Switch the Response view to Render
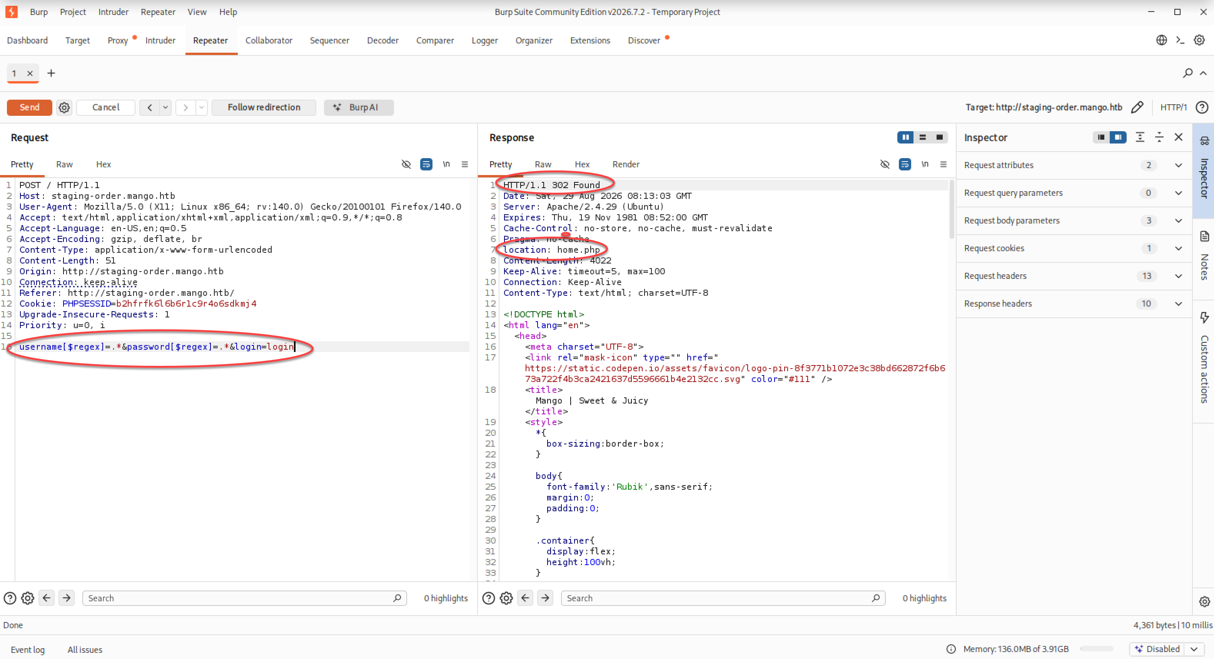Viewport: 1214px width, 659px height. pyautogui.click(x=626, y=164)
